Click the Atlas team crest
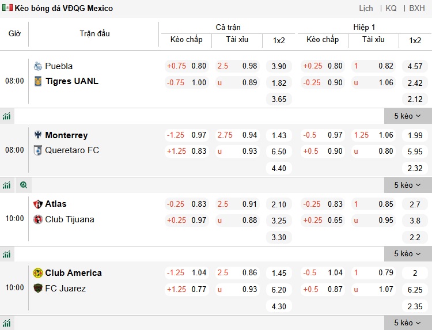The image size is (432, 330). click(x=38, y=204)
